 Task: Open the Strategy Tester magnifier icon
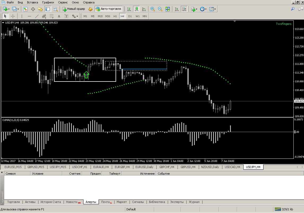pyautogui.click(x=55, y=9)
